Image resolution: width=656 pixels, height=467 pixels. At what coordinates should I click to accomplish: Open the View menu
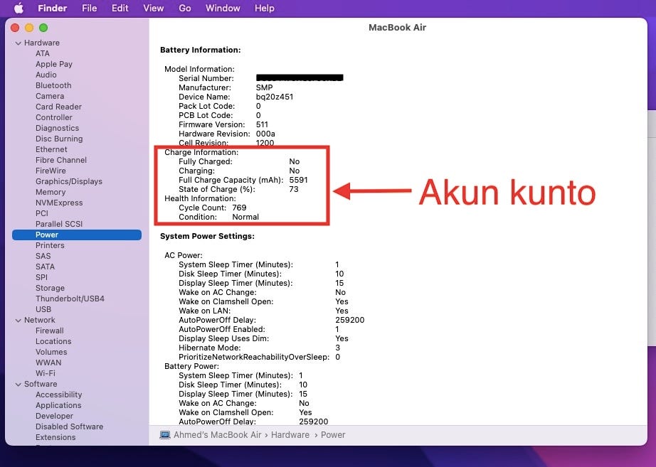[x=154, y=8]
